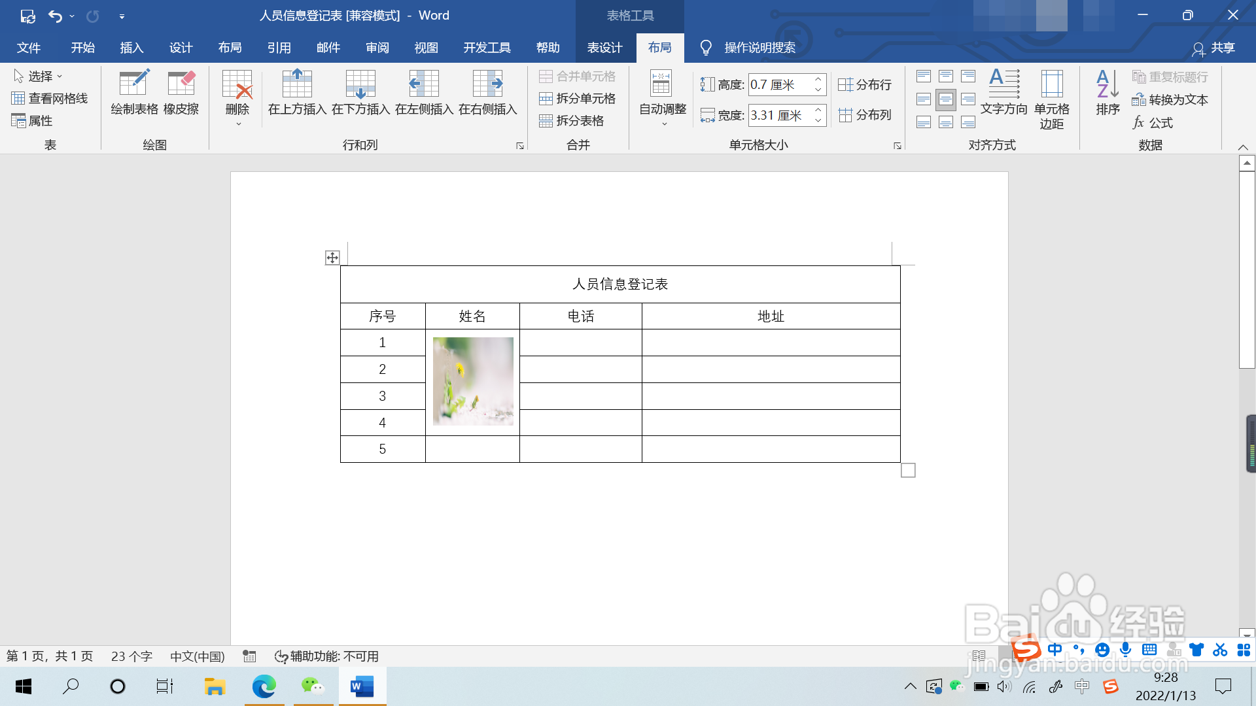Insert a column to the right (在右侧插入)
The height and width of the screenshot is (706, 1256).
pos(487,92)
